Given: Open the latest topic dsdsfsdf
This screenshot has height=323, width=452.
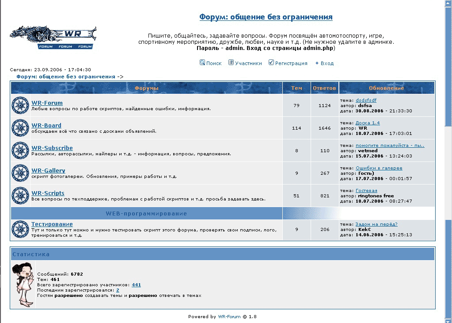Looking at the screenshot, I should tap(366, 100).
